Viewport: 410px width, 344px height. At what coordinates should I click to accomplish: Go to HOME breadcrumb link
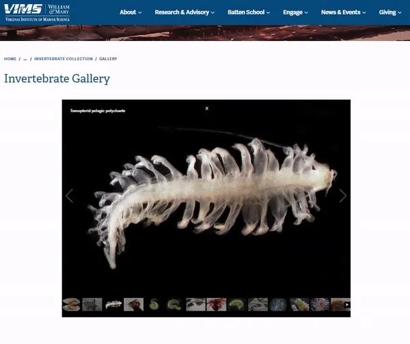10,59
